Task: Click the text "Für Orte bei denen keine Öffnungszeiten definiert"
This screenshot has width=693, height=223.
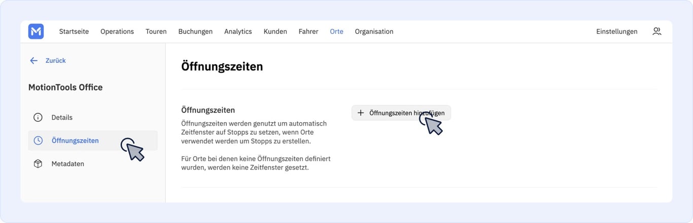Action: [x=256, y=159]
